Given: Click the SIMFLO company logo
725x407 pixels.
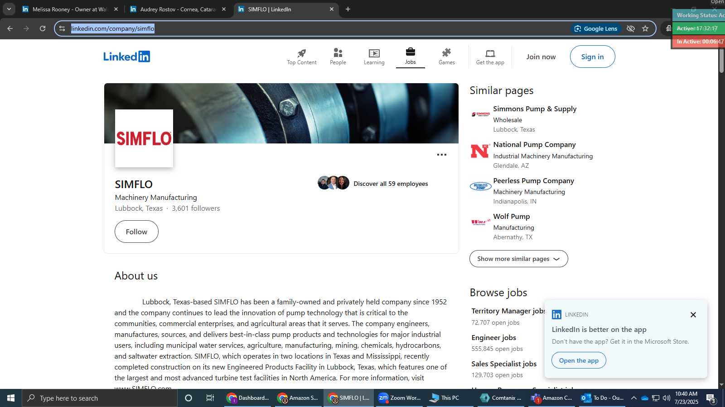Looking at the screenshot, I should pos(144,138).
